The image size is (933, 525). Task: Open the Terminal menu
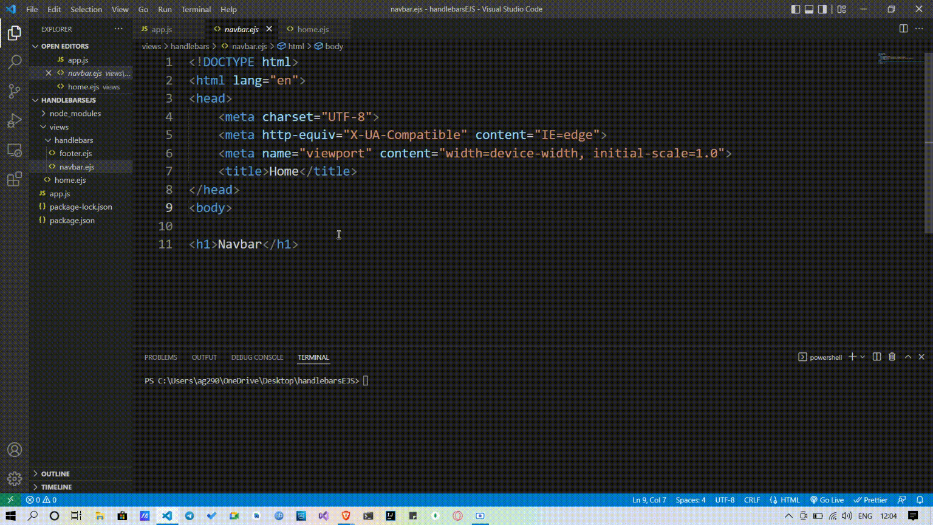coord(196,10)
